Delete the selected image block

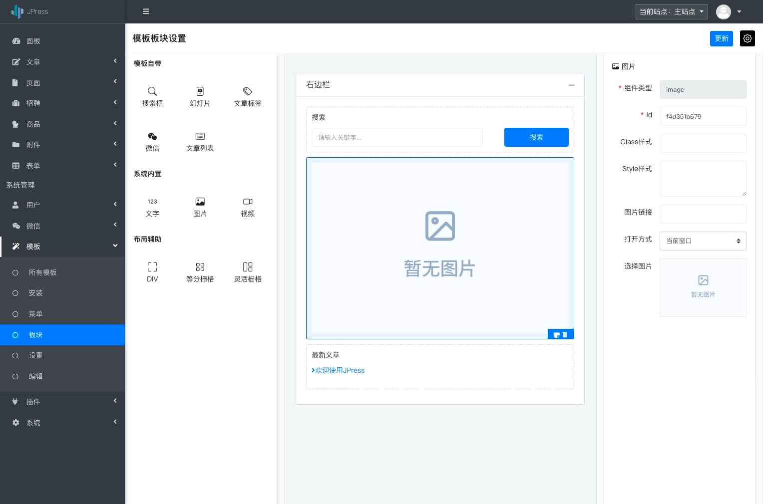click(x=565, y=335)
